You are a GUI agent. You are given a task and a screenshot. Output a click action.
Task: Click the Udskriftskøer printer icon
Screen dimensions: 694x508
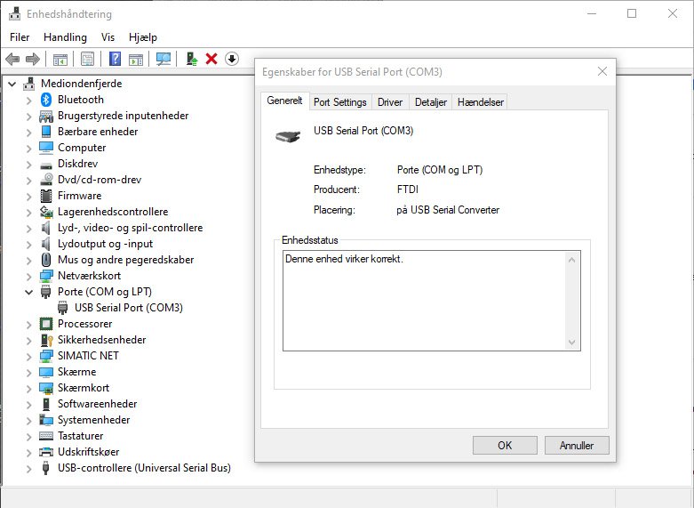pos(46,452)
